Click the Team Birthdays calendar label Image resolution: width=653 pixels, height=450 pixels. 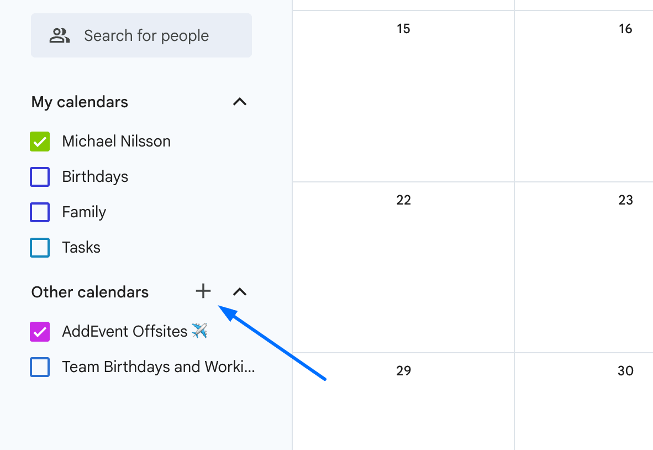[x=159, y=367]
